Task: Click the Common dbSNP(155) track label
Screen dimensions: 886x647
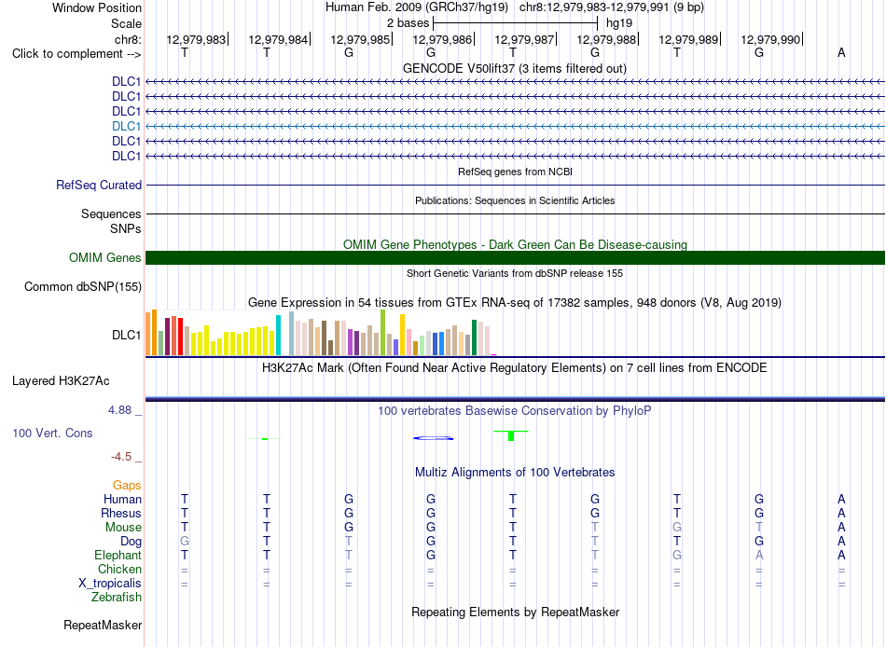Action: coord(83,286)
